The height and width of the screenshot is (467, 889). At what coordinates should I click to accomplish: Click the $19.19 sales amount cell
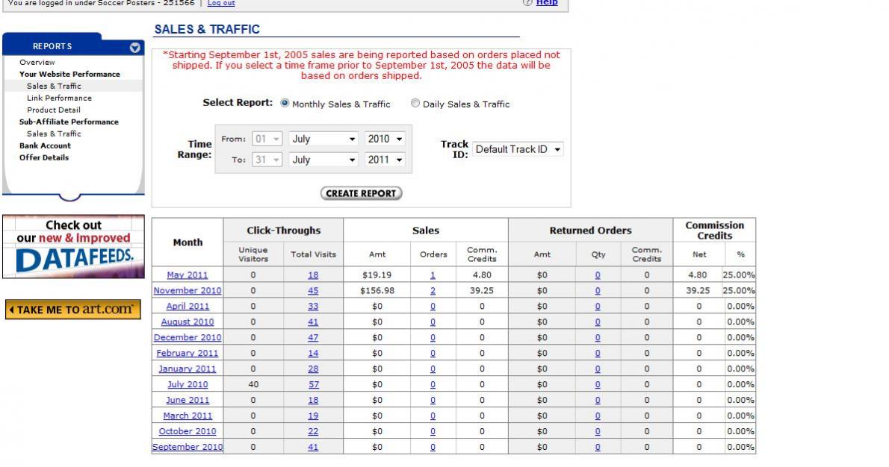coord(377,275)
